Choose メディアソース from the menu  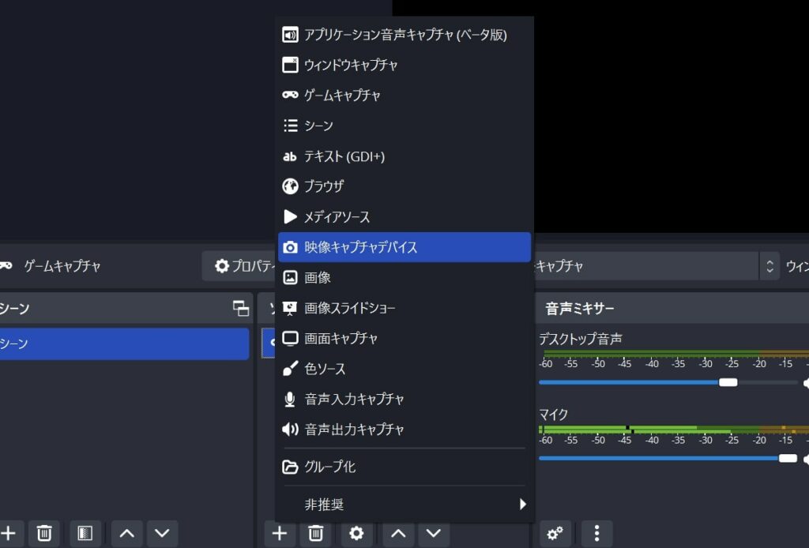[404, 217]
